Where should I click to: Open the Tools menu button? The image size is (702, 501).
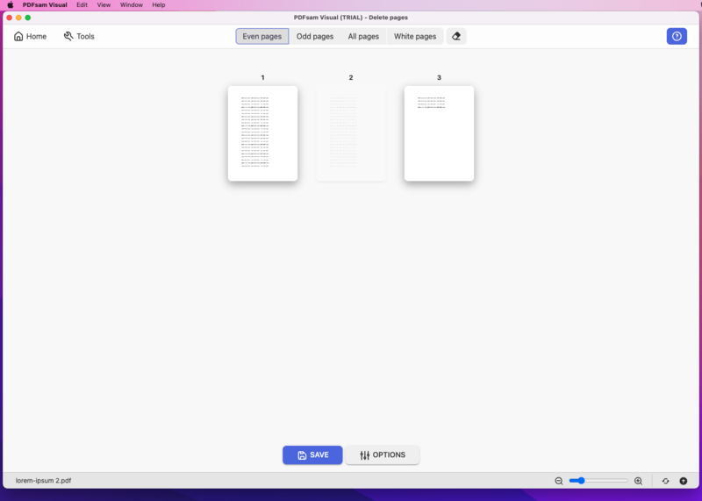(x=79, y=36)
